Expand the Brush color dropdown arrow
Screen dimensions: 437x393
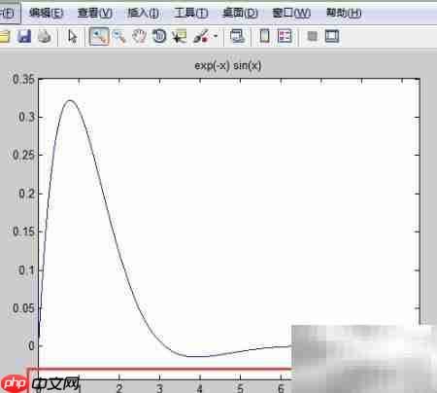point(216,36)
